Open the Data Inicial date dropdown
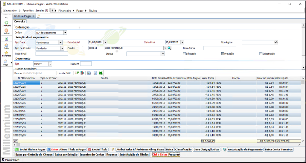 (x=105, y=42)
